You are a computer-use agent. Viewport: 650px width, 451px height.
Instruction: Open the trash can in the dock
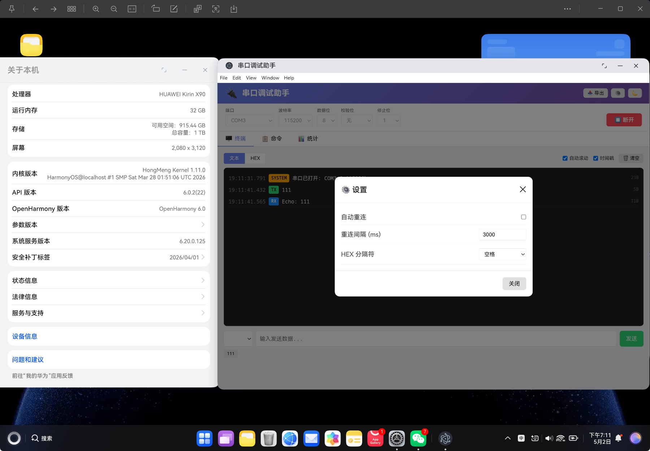269,438
